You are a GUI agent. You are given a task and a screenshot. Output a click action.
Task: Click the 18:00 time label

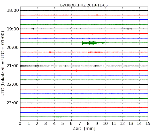click(13, 11)
